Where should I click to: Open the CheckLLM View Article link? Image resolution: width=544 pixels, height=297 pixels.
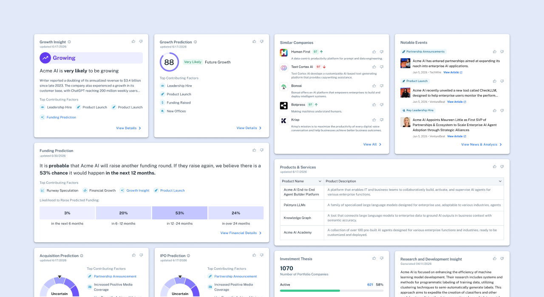[456, 102]
